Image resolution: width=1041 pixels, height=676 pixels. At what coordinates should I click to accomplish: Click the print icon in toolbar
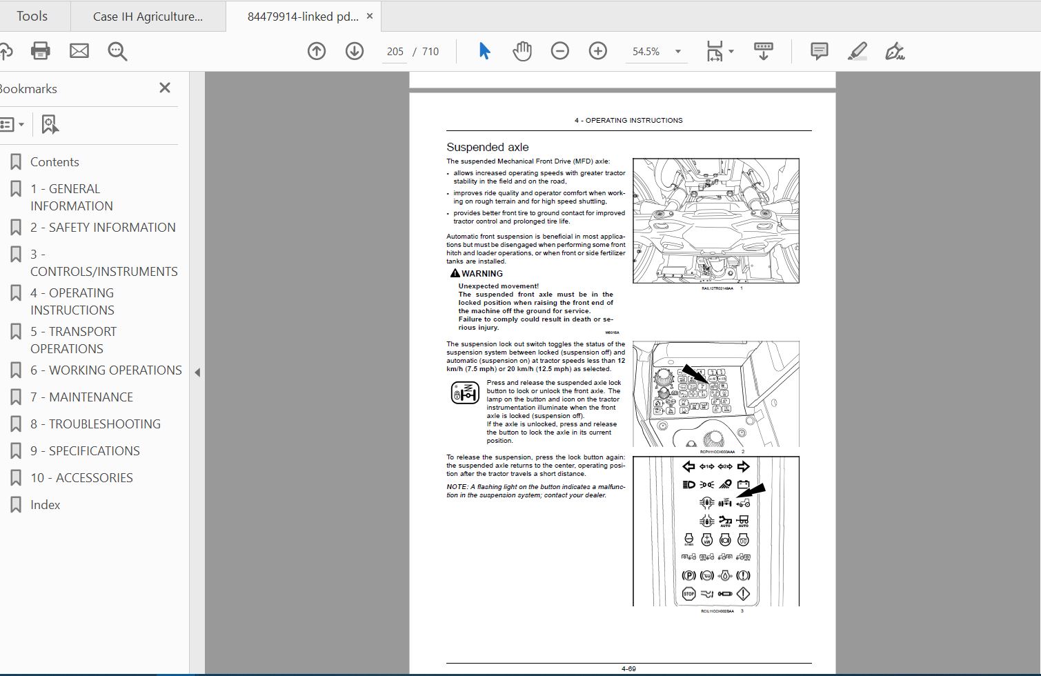[x=41, y=51]
